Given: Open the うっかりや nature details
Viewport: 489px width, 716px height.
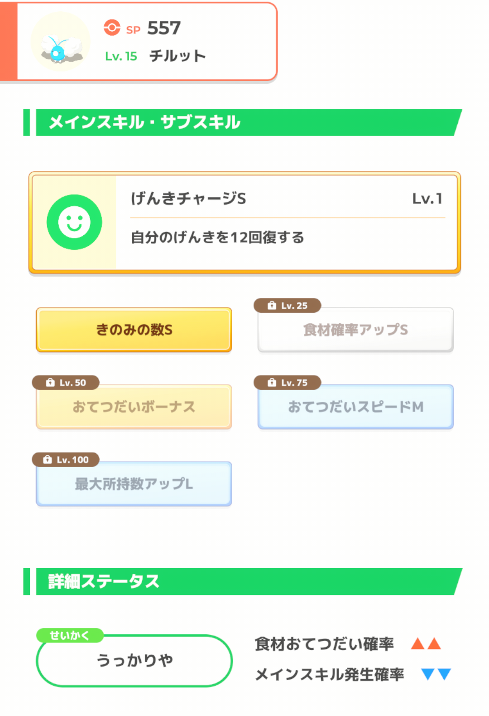Looking at the screenshot, I should (x=134, y=660).
